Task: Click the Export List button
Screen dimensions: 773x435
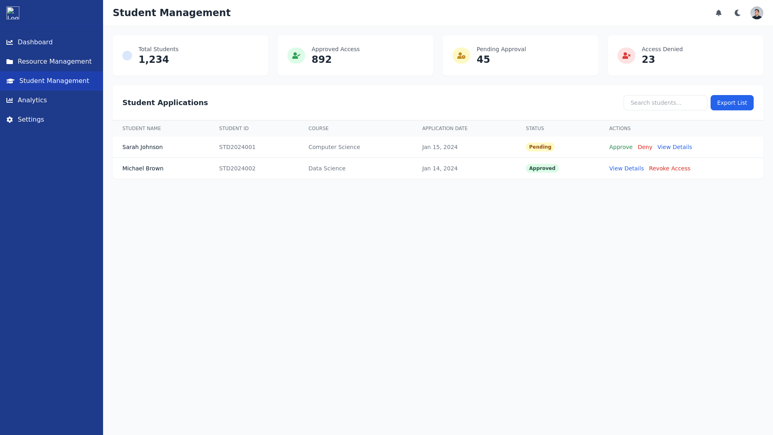Action: coord(732,103)
